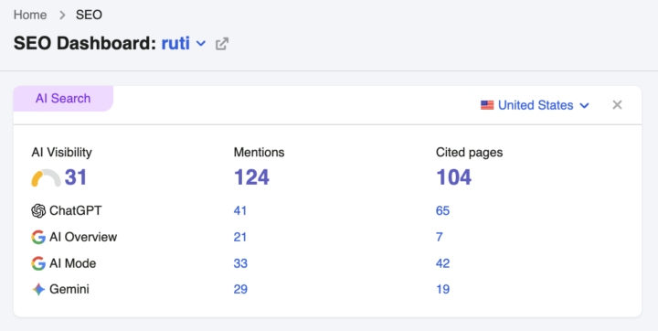Select the AI Search tab

[x=63, y=98]
